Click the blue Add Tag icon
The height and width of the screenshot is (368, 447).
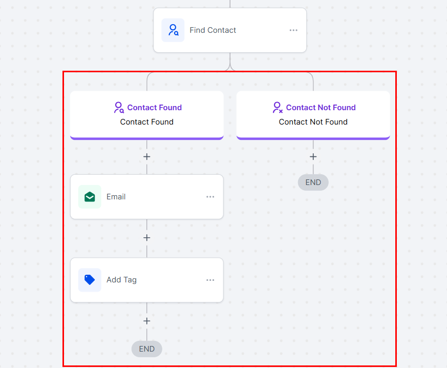pyautogui.click(x=90, y=280)
